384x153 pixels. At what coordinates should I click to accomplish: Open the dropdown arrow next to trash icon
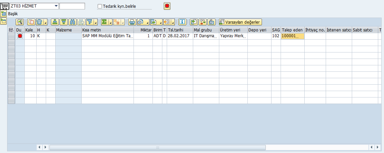coord(45,22)
